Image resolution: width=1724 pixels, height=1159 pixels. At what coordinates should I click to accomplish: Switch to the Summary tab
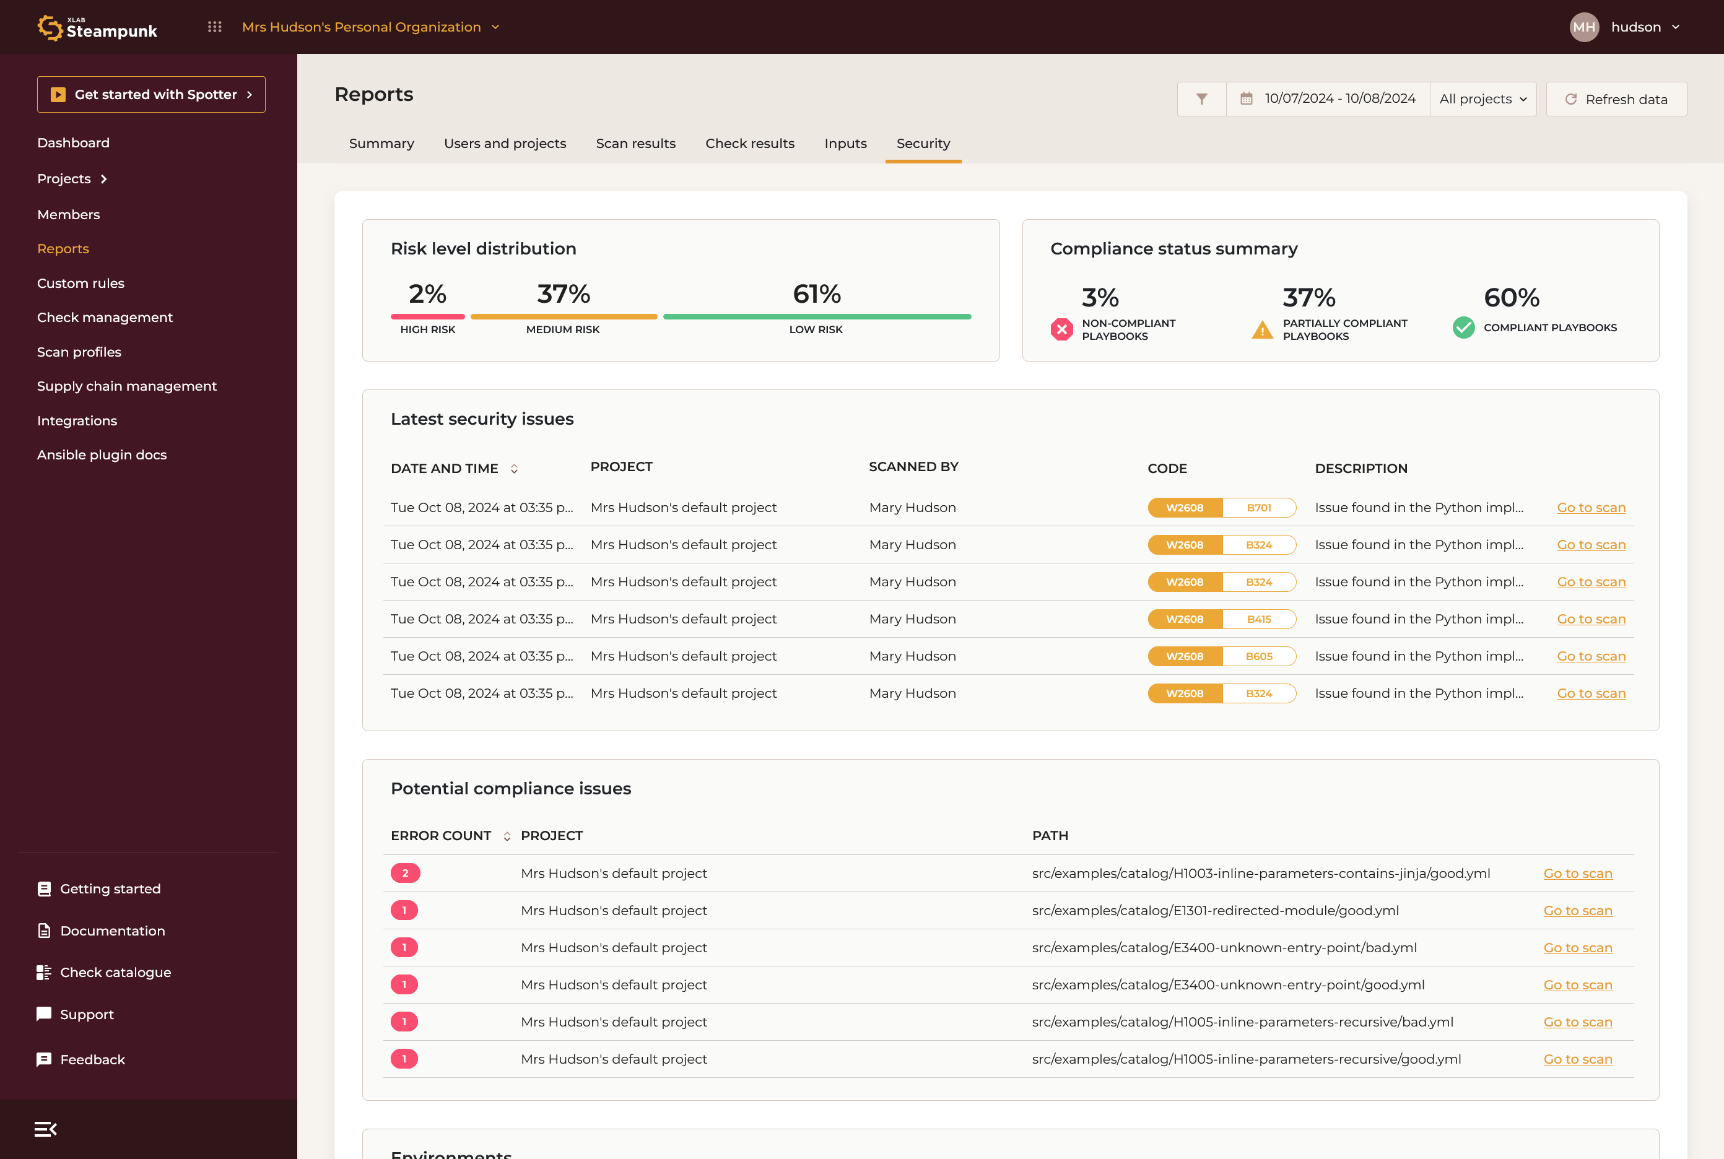381,144
